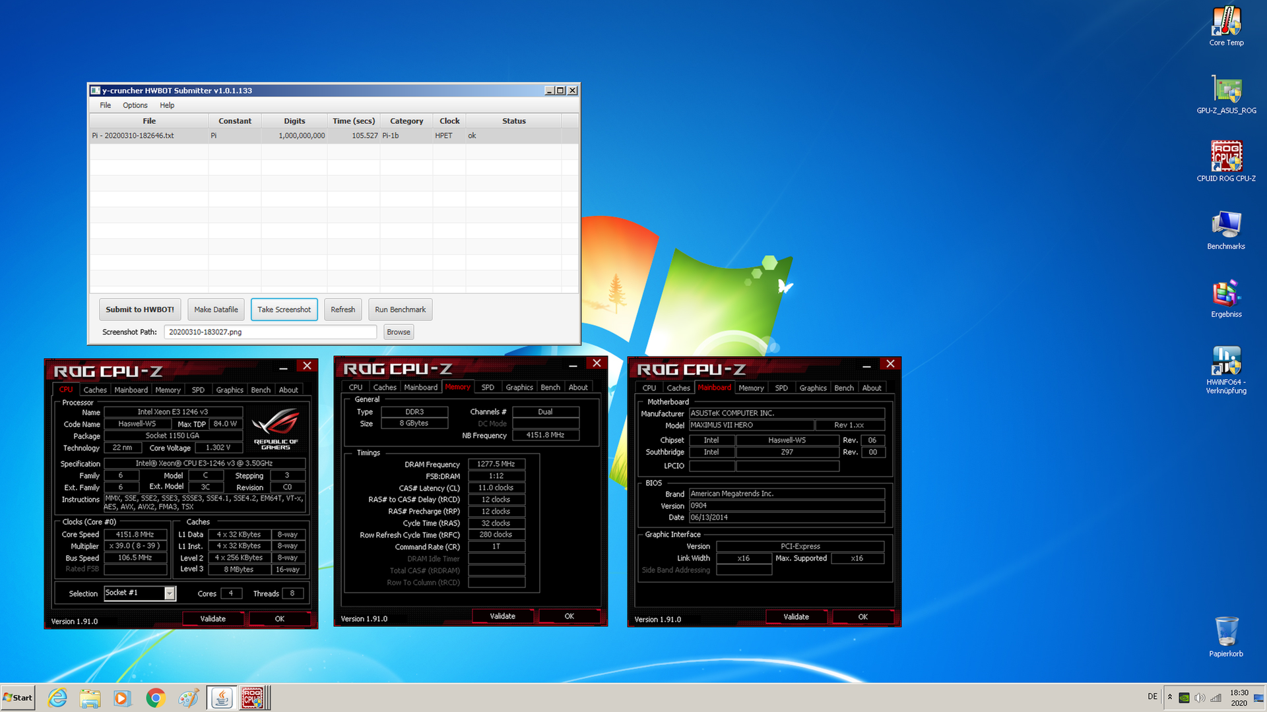Click MAXIMUS VII HERO model field

tap(752, 425)
